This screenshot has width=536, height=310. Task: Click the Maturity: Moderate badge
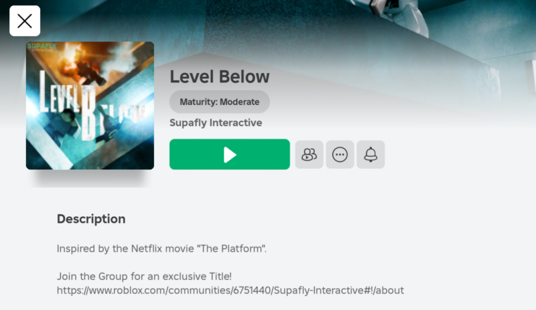[220, 102]
